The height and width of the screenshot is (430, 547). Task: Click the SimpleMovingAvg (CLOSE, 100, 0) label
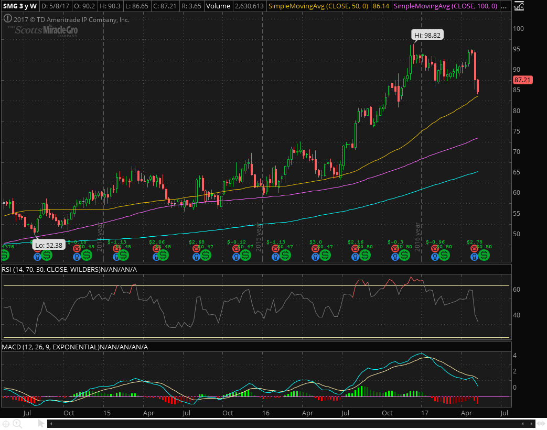pyautogui.click(x=445, y=6)
